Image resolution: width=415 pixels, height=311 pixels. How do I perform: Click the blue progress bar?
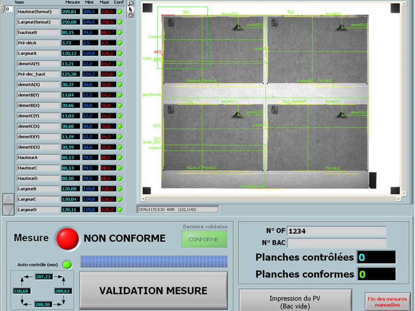[x=154, y=262]
